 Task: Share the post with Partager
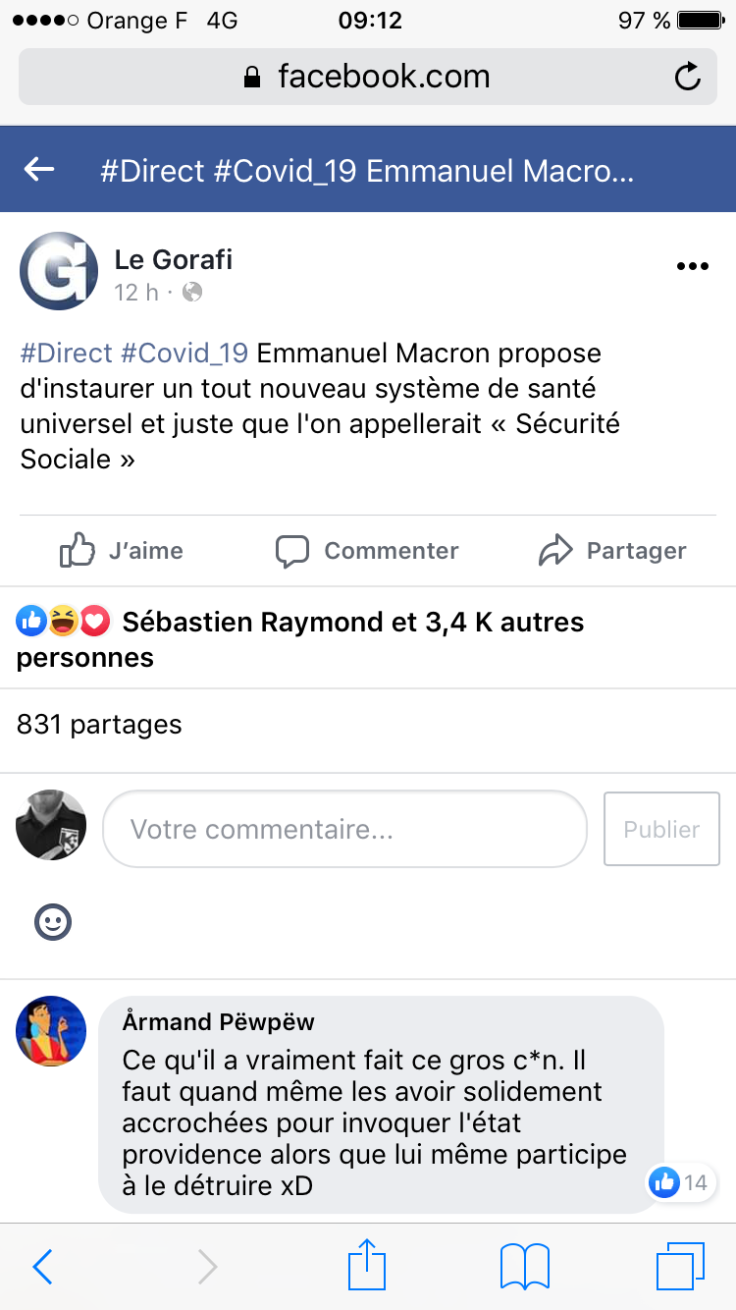[x=612, y=551]
